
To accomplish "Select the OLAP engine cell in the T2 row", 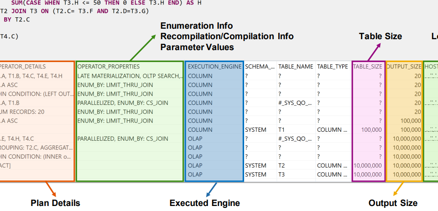I will click(x=195, y=165).
